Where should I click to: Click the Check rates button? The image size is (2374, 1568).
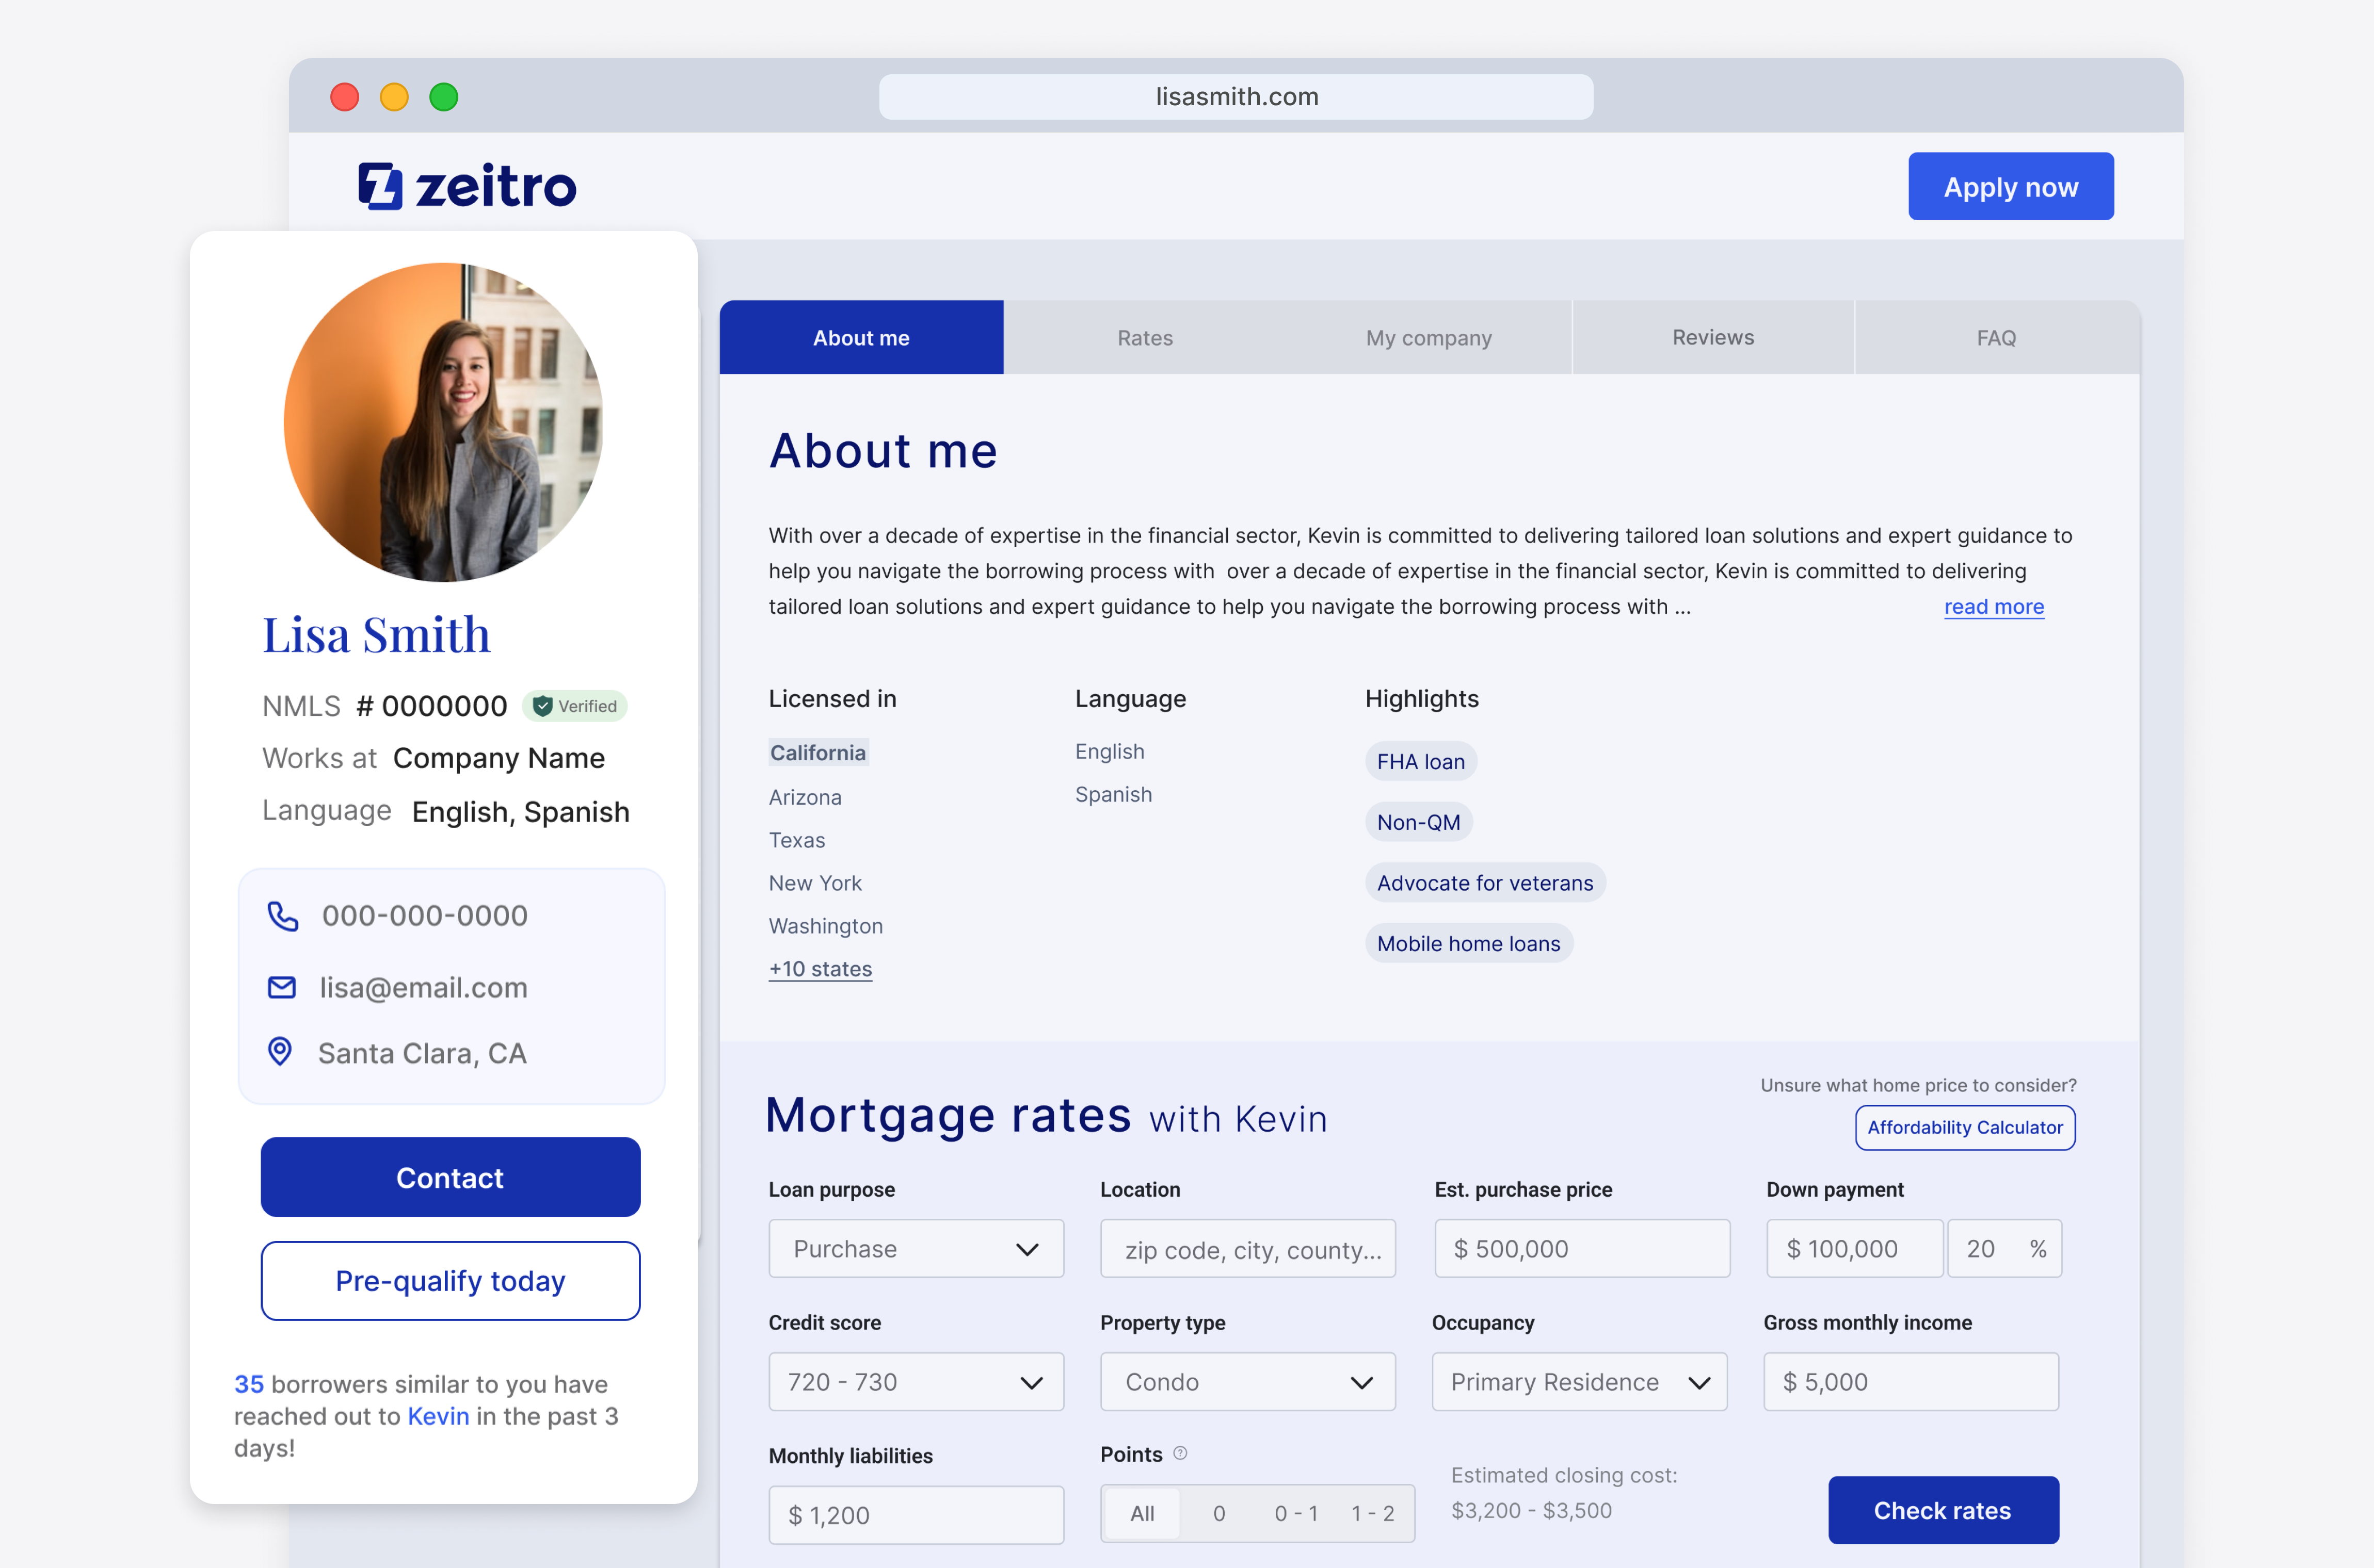[x=1943, y=1510]
